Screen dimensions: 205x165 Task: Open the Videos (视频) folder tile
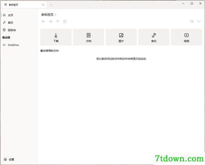pos(187,37)
